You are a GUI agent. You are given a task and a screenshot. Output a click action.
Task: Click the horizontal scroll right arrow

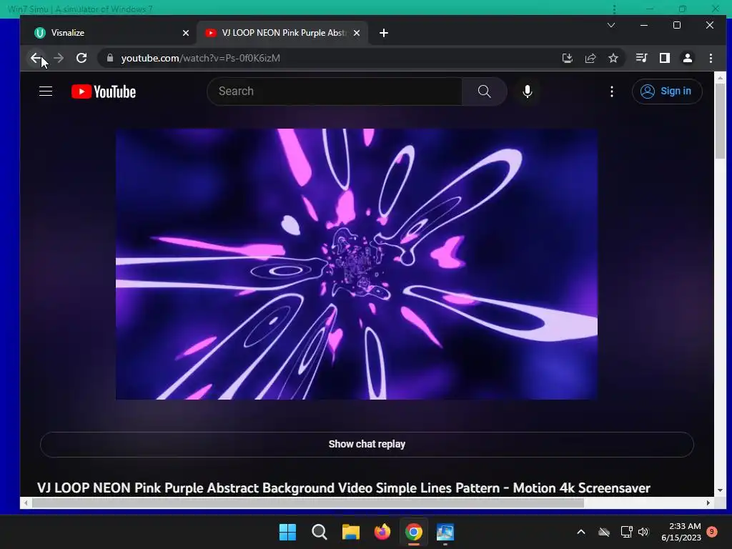point(708,503)
